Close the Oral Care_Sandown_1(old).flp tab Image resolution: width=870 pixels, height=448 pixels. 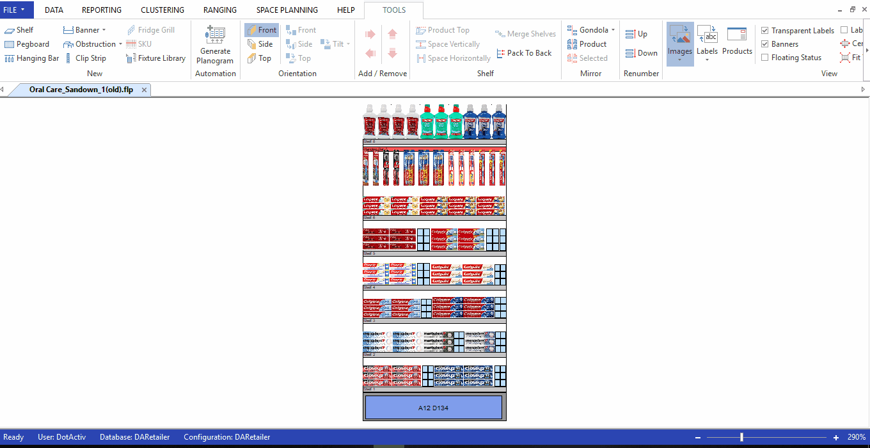coord(144,90)
